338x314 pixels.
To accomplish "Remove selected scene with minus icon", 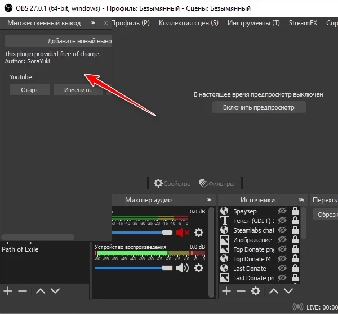I will tap(23, 291).
